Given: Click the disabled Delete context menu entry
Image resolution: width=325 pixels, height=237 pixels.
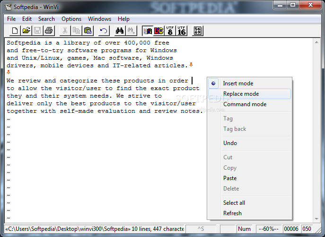Looking at the screenshot, I should coord(250,189).
